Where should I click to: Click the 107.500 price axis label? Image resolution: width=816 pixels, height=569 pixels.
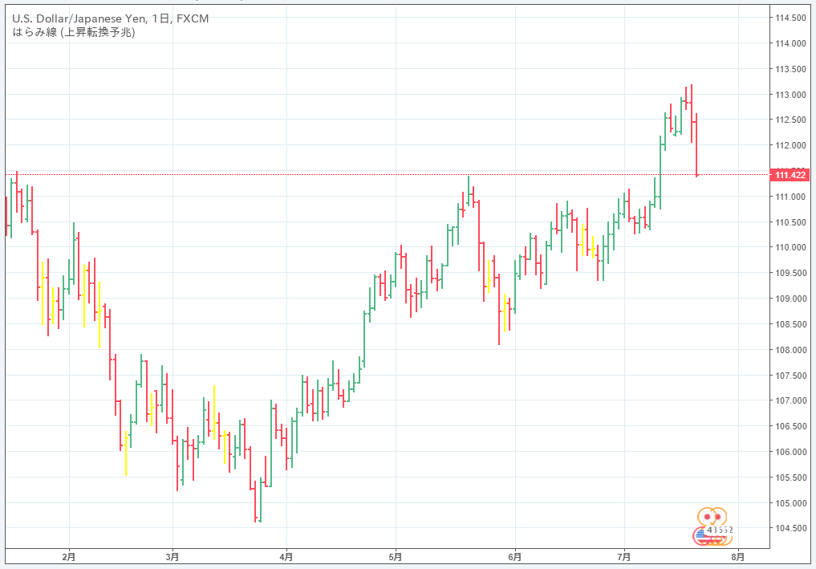pyautogui.click(x=790, y=376)
